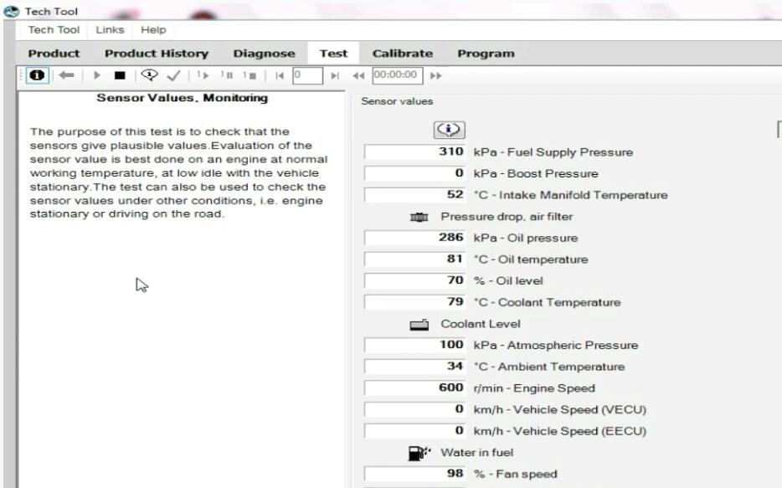Click the '% - Oil level' label

pos(508,281)
